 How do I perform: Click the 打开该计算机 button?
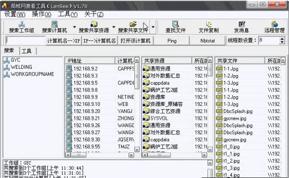coord(135,41)
